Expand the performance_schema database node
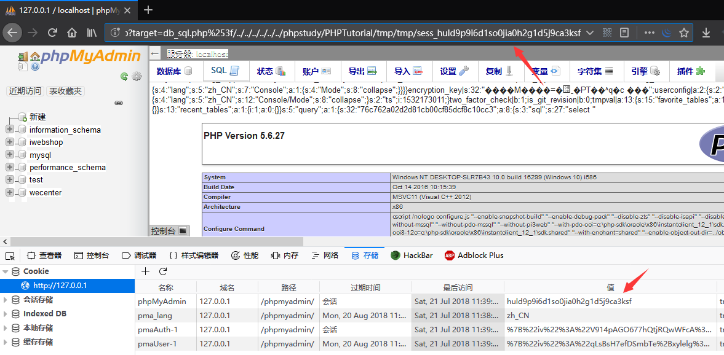This screenshot has width=724, height=355. [10, 167]
